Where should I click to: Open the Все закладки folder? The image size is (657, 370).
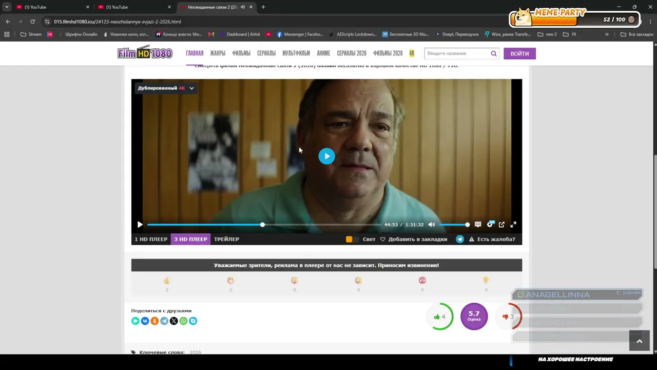pyautogui.click(x=636, y=34)
